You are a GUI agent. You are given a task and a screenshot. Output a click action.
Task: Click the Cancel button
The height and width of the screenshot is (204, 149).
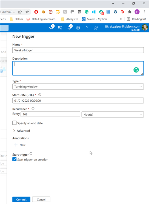click(41, 199)
